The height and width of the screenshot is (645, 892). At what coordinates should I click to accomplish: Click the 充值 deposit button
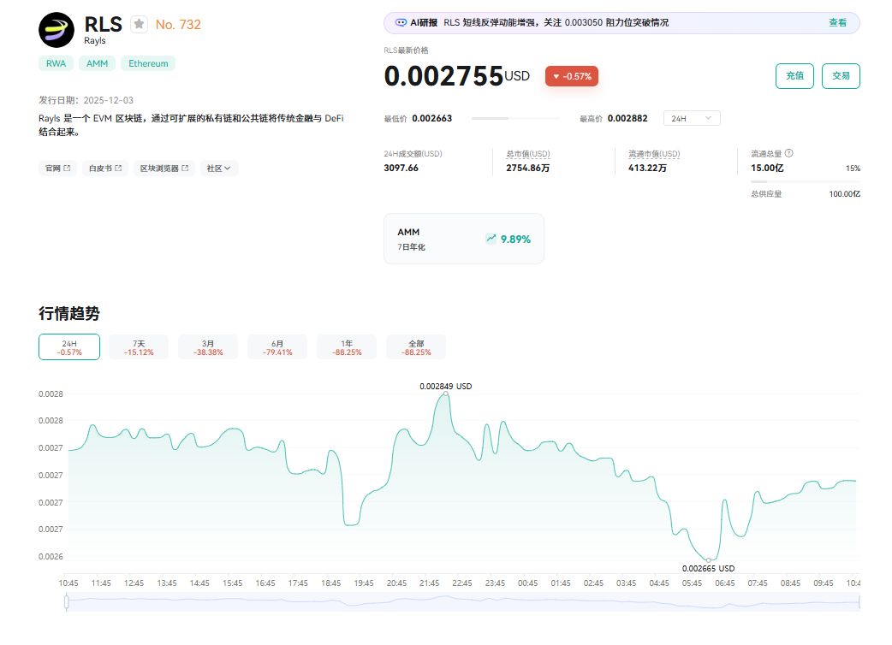(794, 76)
